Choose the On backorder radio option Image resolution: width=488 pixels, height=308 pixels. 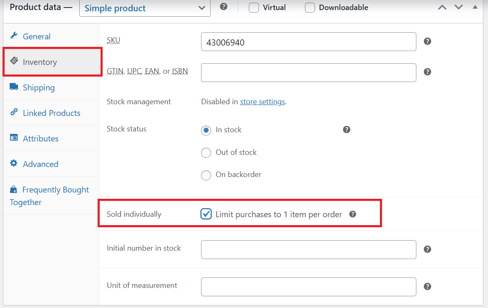206,175
